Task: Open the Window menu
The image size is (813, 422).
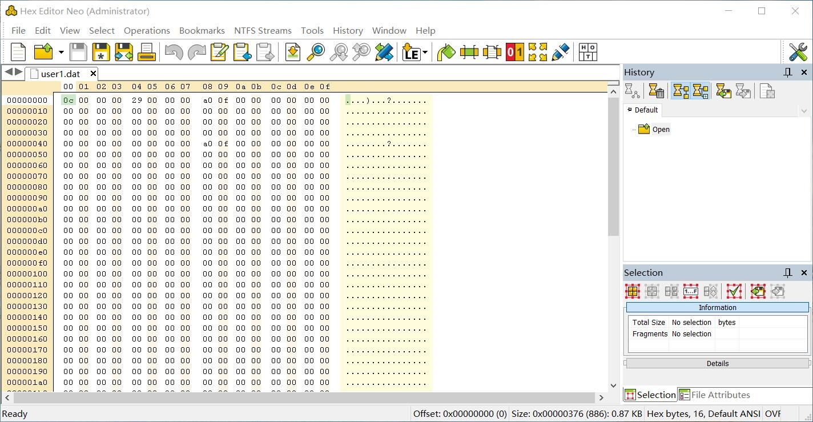Action: [389, 30]
